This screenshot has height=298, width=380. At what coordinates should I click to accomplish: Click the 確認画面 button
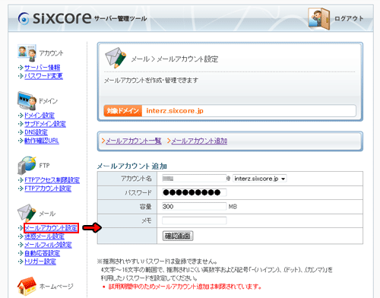[x=178, y=236]
